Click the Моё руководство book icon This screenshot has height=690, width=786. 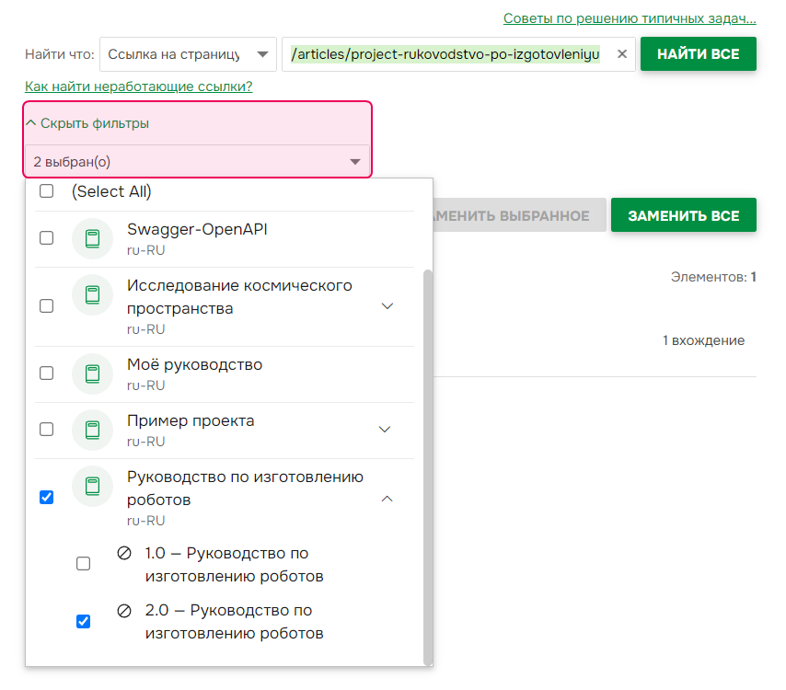[92, 374]
